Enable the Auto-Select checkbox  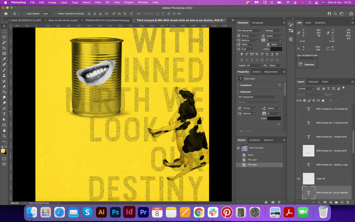(x=24, y=14)
